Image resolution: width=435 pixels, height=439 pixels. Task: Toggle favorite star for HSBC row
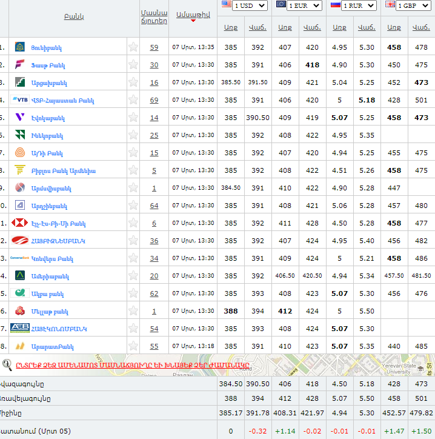coord(133,223)
